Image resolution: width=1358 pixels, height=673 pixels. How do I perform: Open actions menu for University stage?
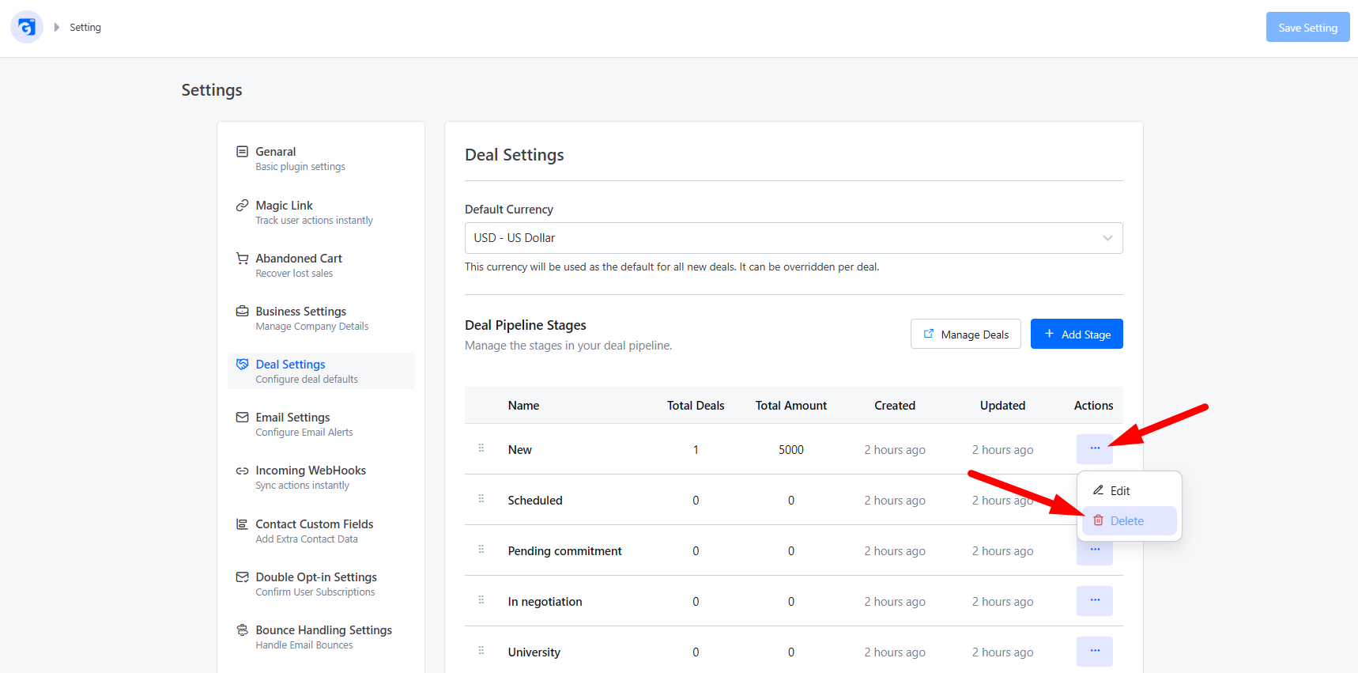coord(1094,651)
